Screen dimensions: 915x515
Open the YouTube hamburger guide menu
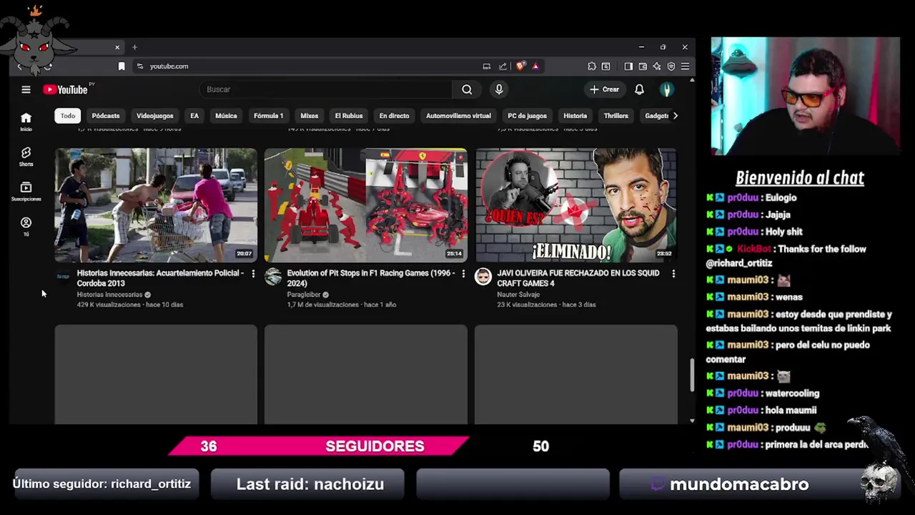point(26,89)
